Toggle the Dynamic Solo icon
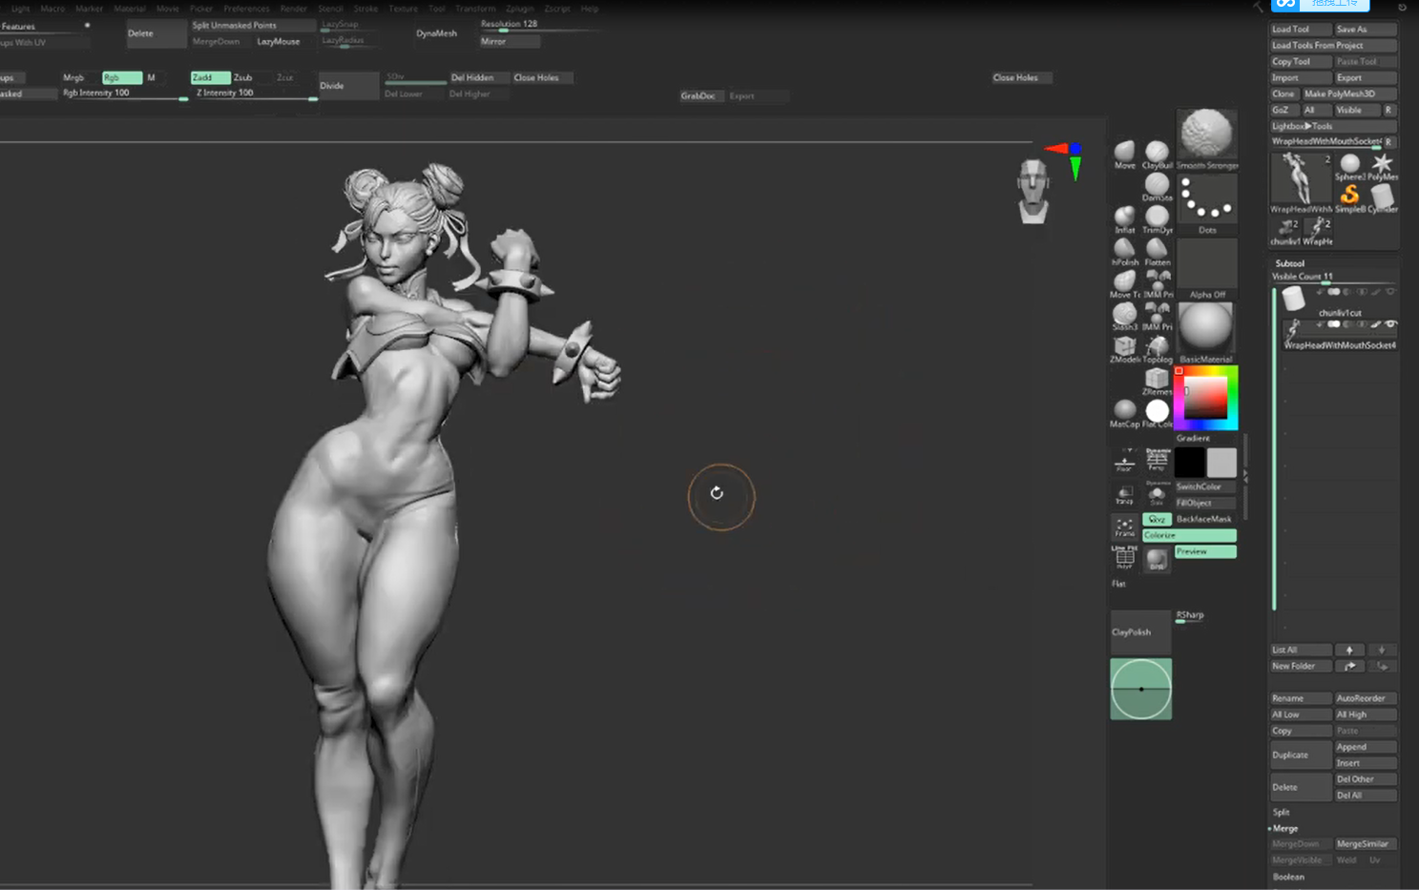Viewport: 1419px width, 890px height. click(1158, 494)
